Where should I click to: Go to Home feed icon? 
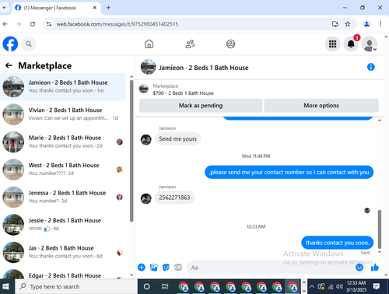point(149,44)
